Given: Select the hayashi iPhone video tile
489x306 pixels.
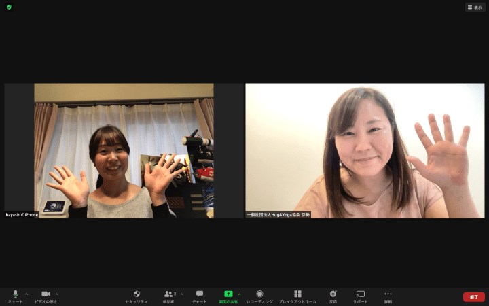Looking at the screenshot, I should (x=124, y=150).
